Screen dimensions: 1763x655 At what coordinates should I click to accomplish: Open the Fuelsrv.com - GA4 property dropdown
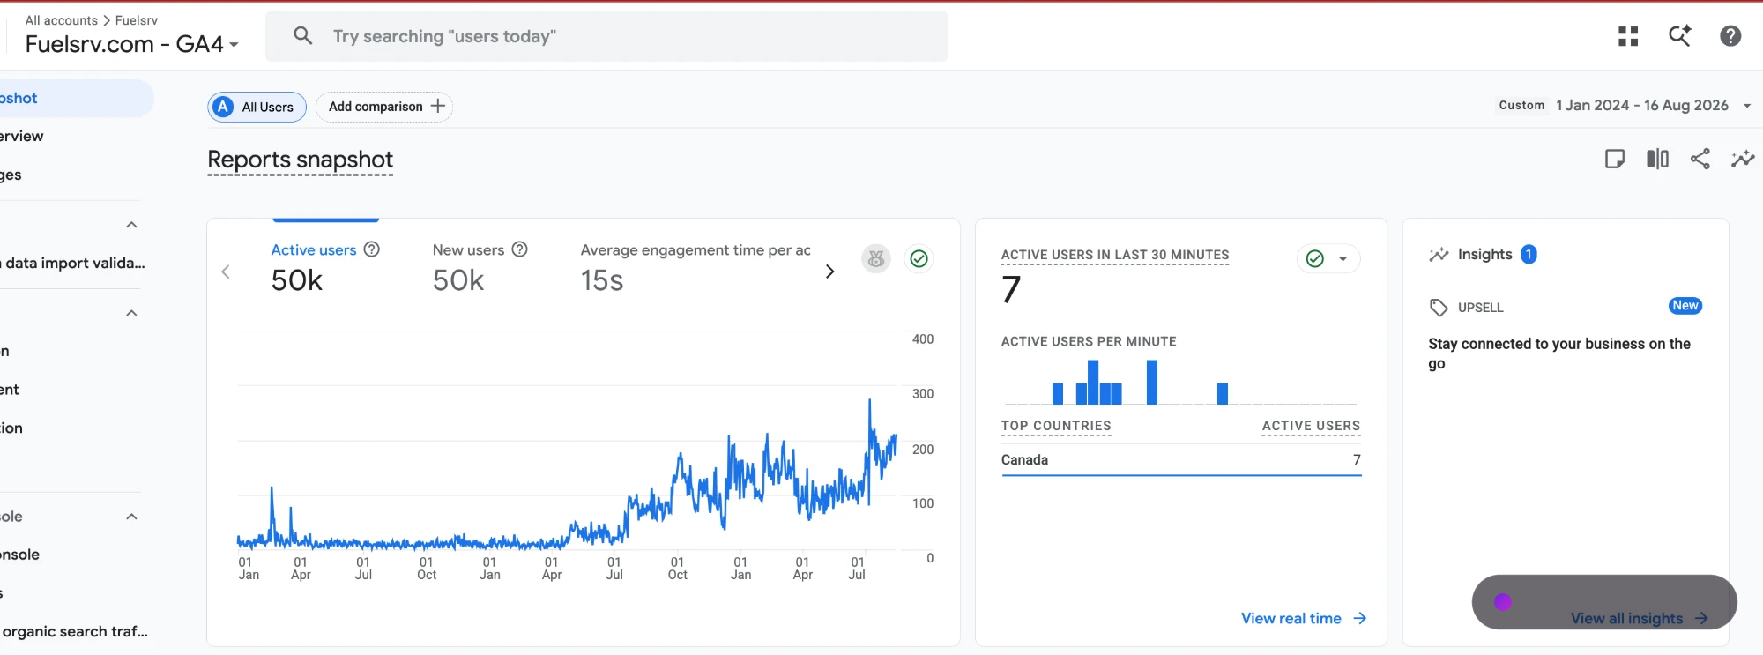[x=132, y=44]
